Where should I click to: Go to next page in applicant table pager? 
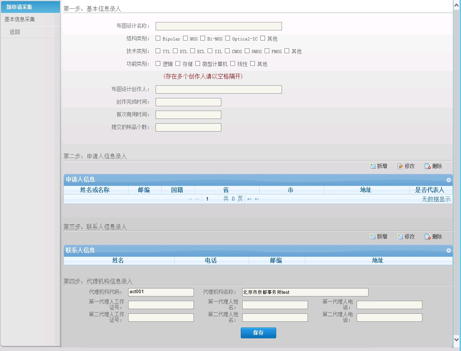click(249, 199)
